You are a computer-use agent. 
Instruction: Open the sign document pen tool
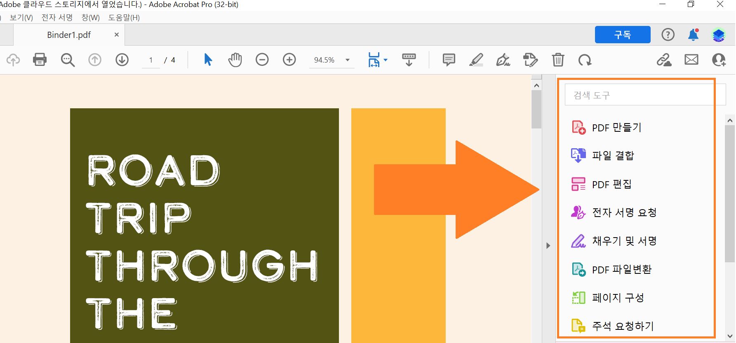503,60
